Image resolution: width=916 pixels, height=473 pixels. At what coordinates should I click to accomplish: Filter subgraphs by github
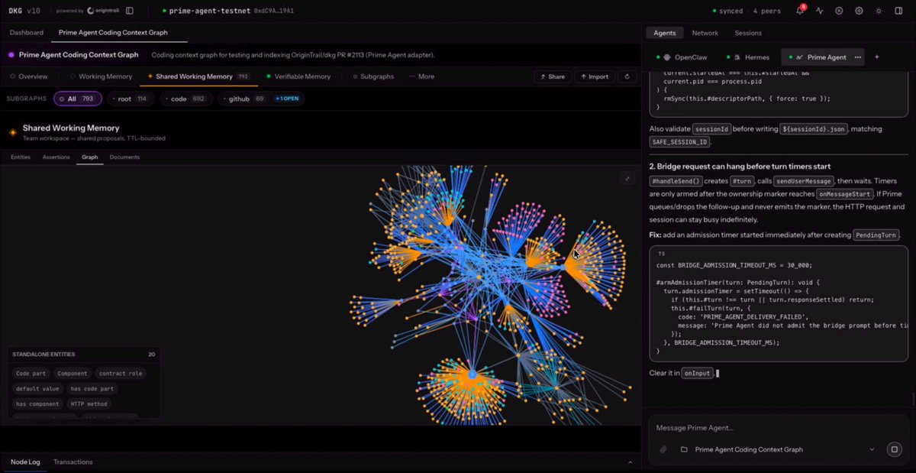[243, 99]
